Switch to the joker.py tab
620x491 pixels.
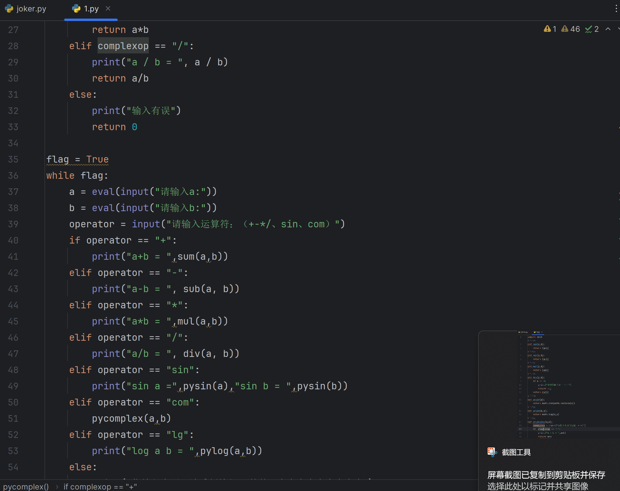click(31, 9)
